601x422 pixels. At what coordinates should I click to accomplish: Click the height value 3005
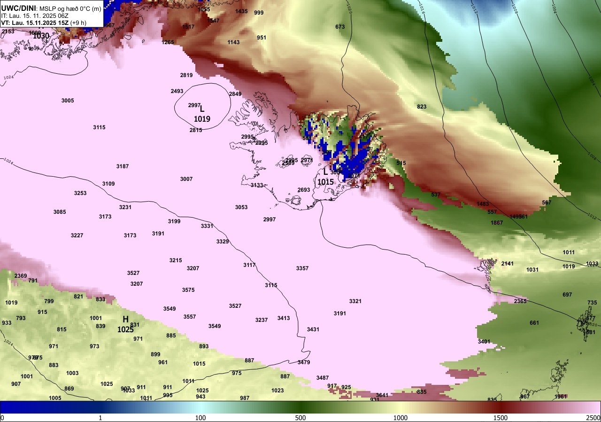(68, 101)
